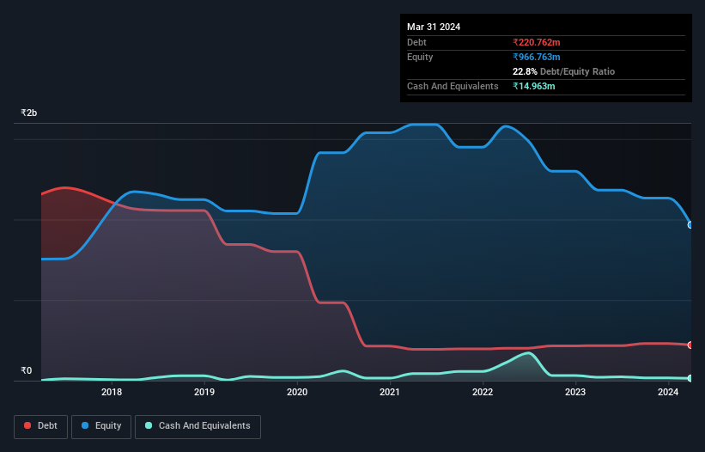Click the 2023 x-axis label
This screenshot has height=452, width=705.
[x=575, y=392]
